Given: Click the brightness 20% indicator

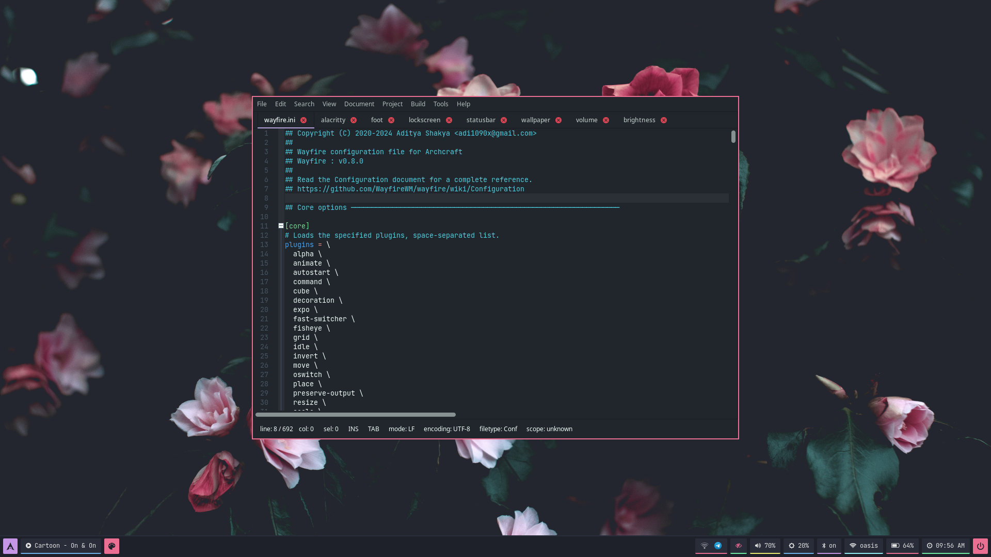Looking at the screenshot, I should click(x=798, y=546).
